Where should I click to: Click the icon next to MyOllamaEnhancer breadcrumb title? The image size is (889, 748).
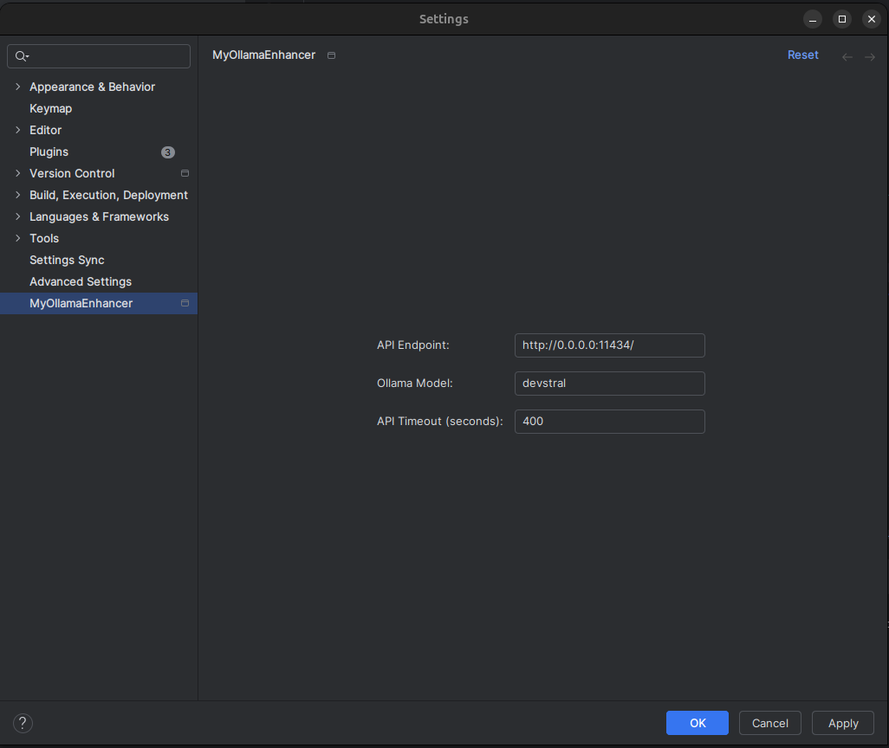click(x=331, y=55)
